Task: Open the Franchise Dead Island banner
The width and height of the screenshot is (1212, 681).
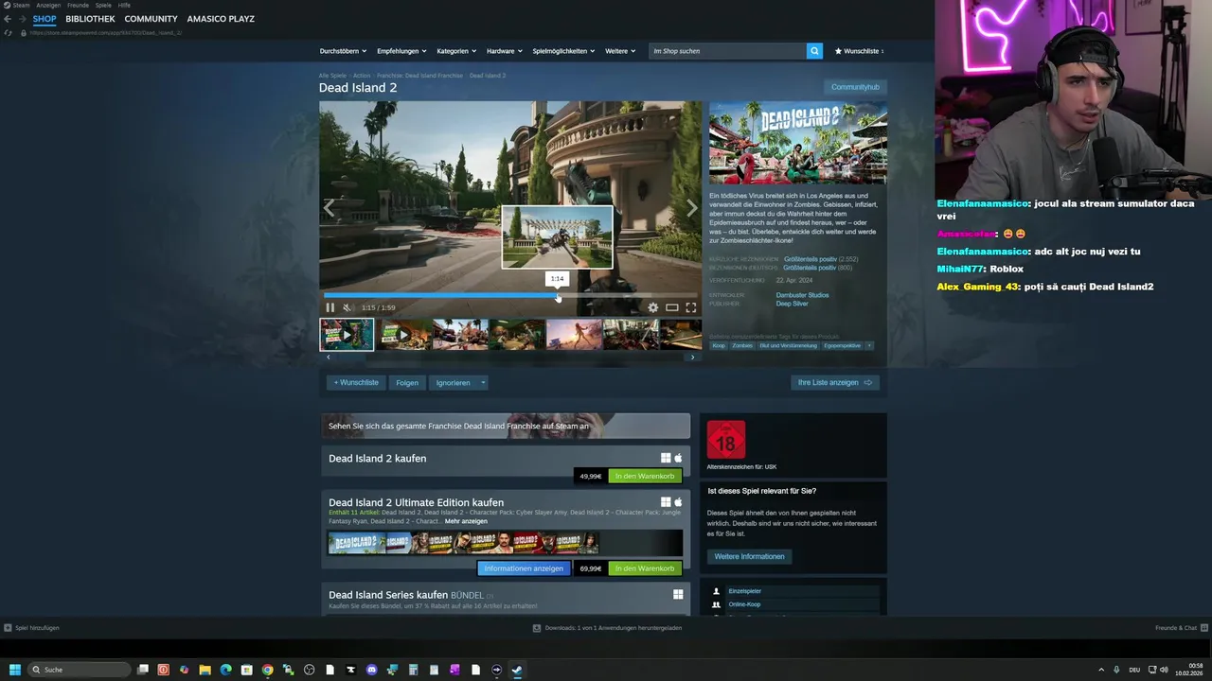Action: 506,426
